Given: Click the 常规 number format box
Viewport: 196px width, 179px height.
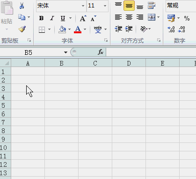Looking at the screenshot, I should coord(181,6).
